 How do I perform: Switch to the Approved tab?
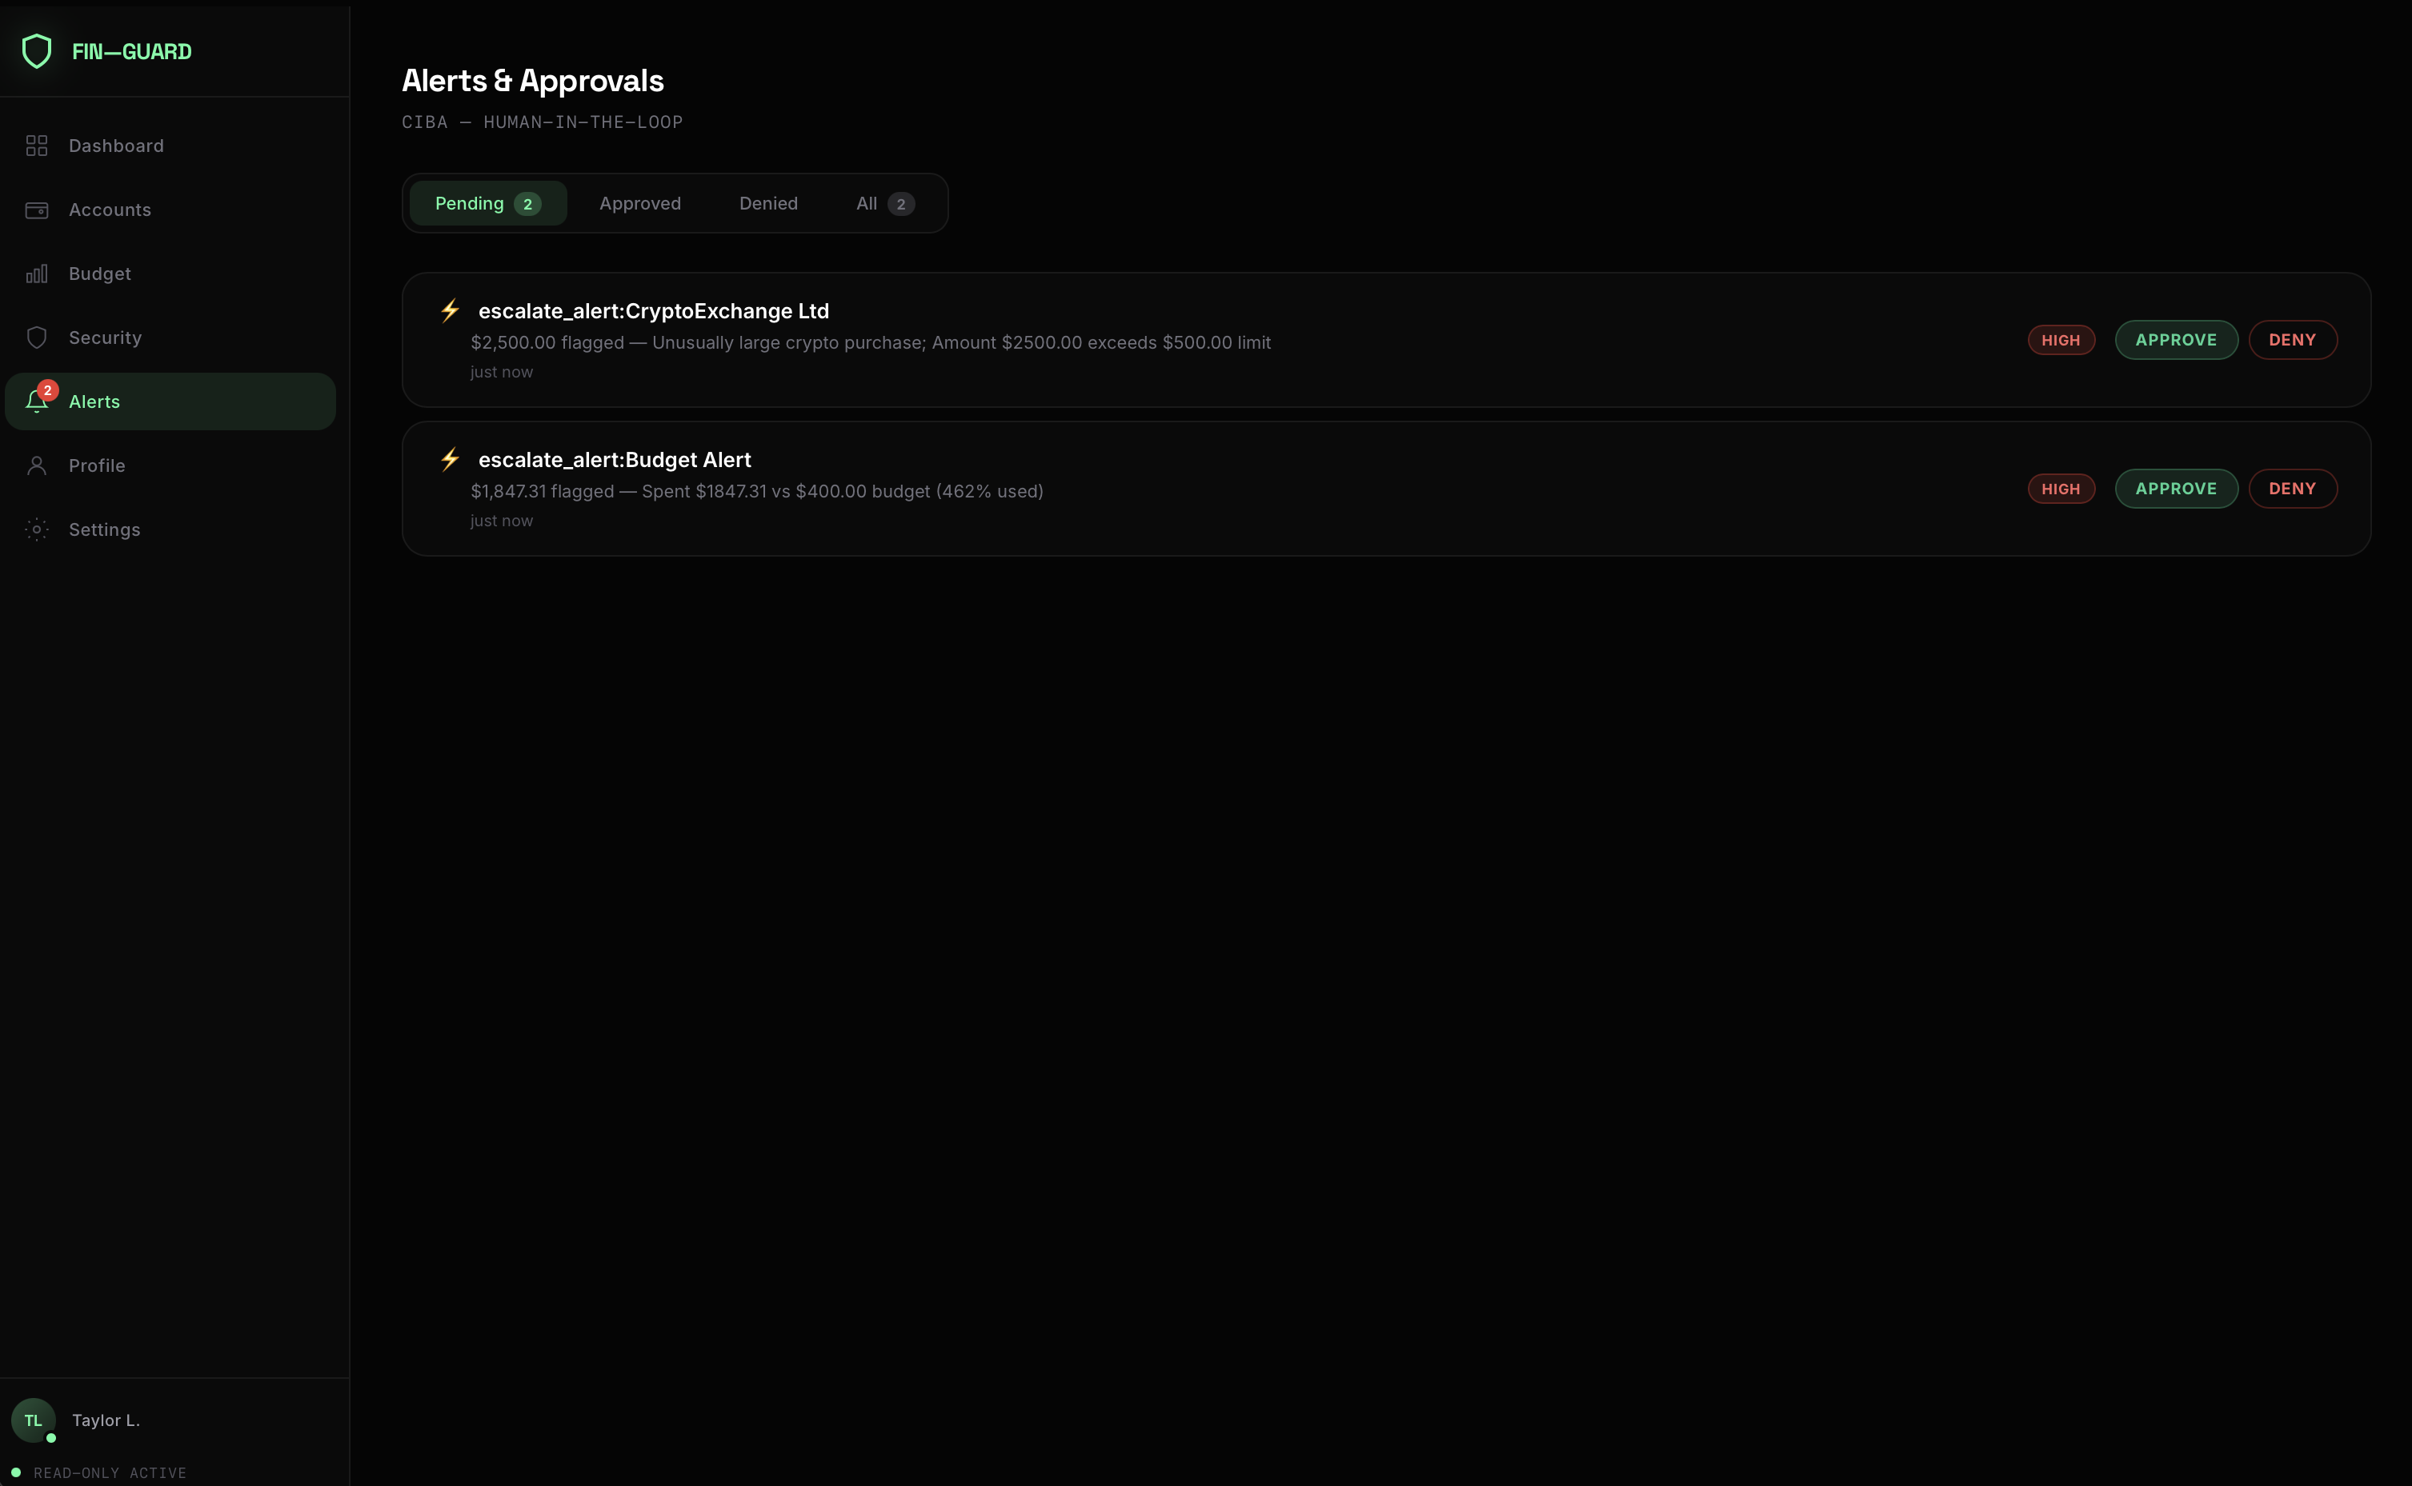(640, 203)
